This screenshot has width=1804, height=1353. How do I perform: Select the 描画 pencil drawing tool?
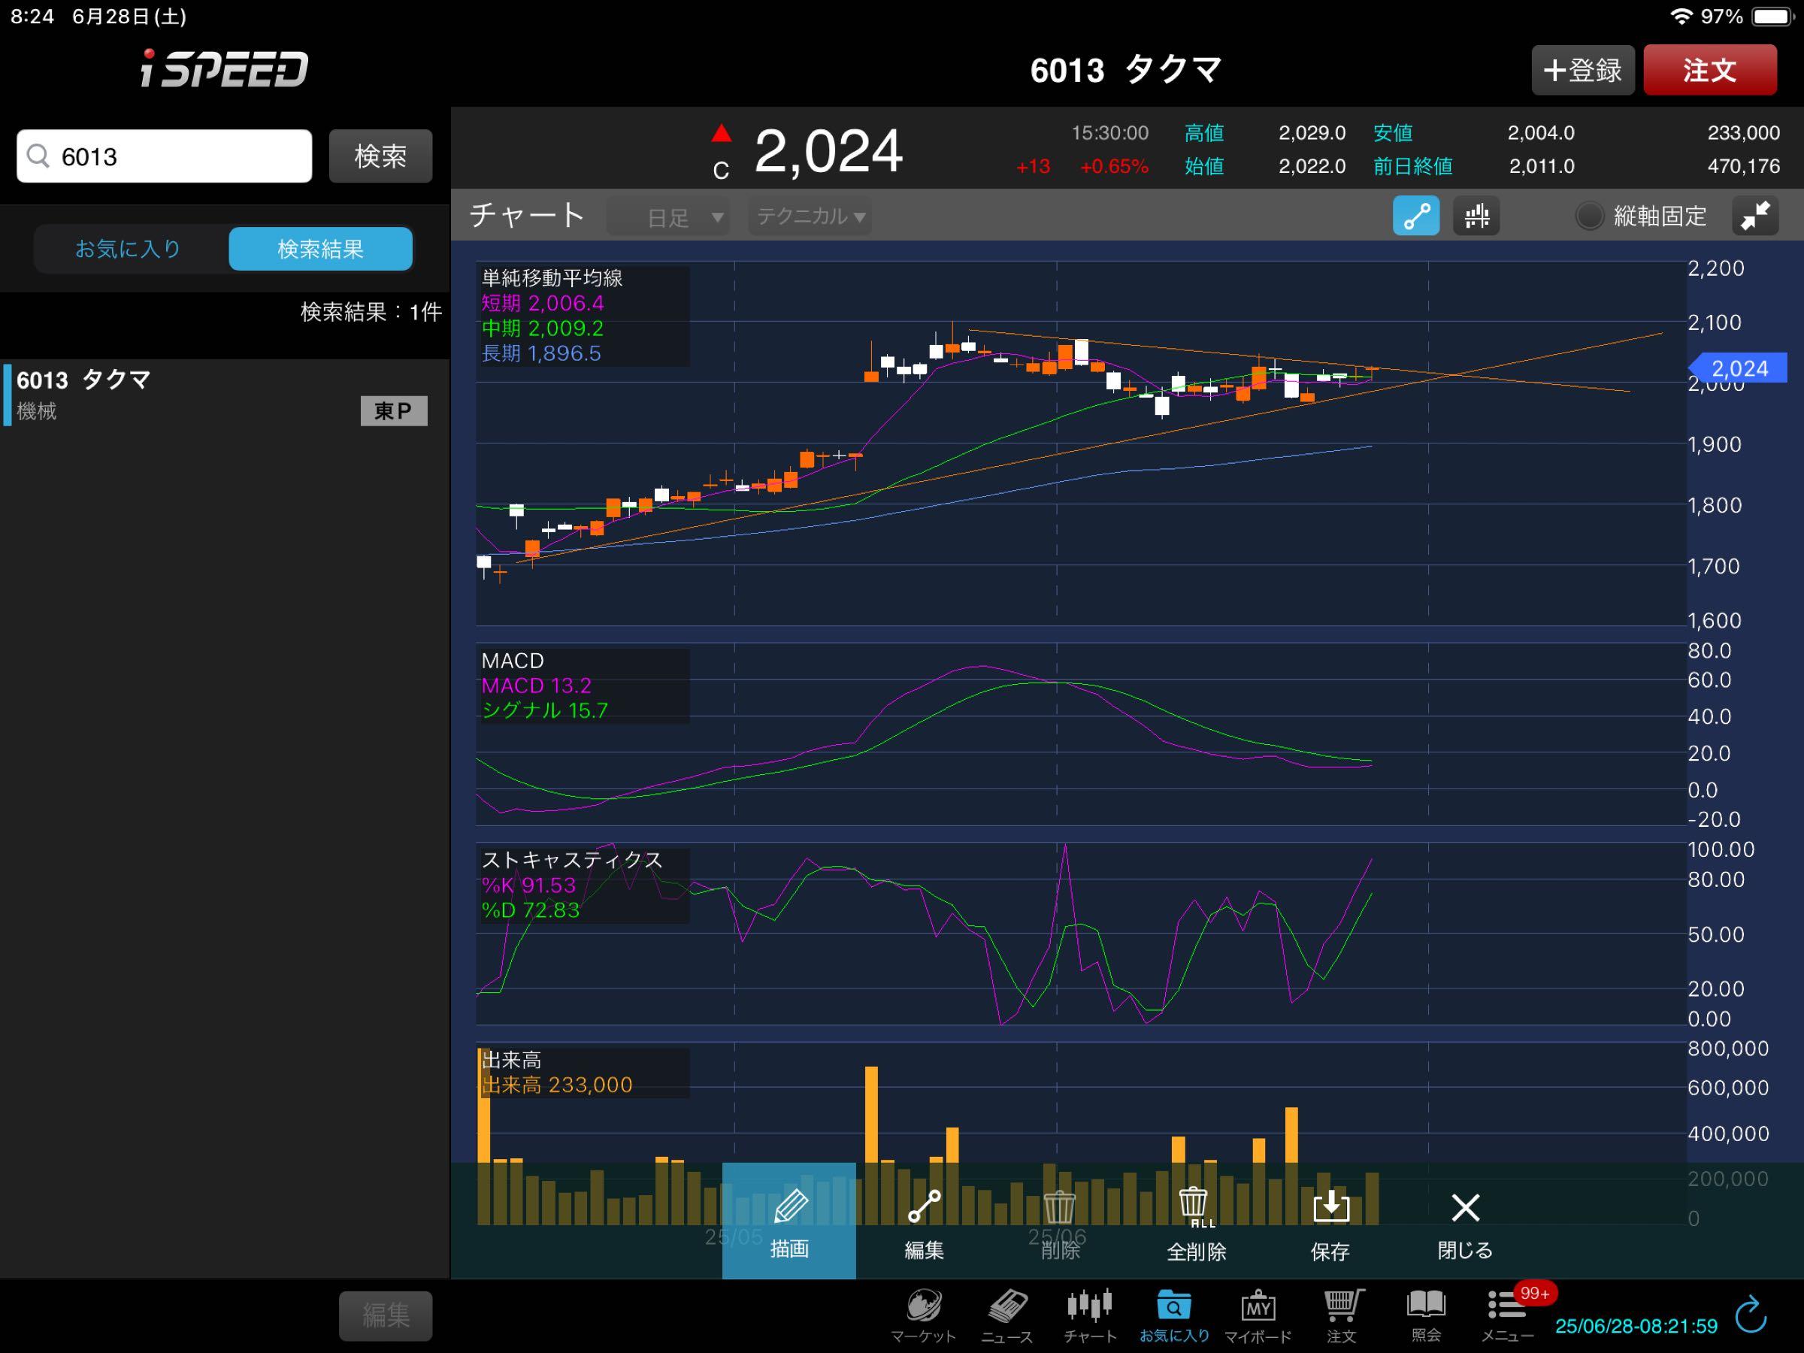coord(788,1220)
